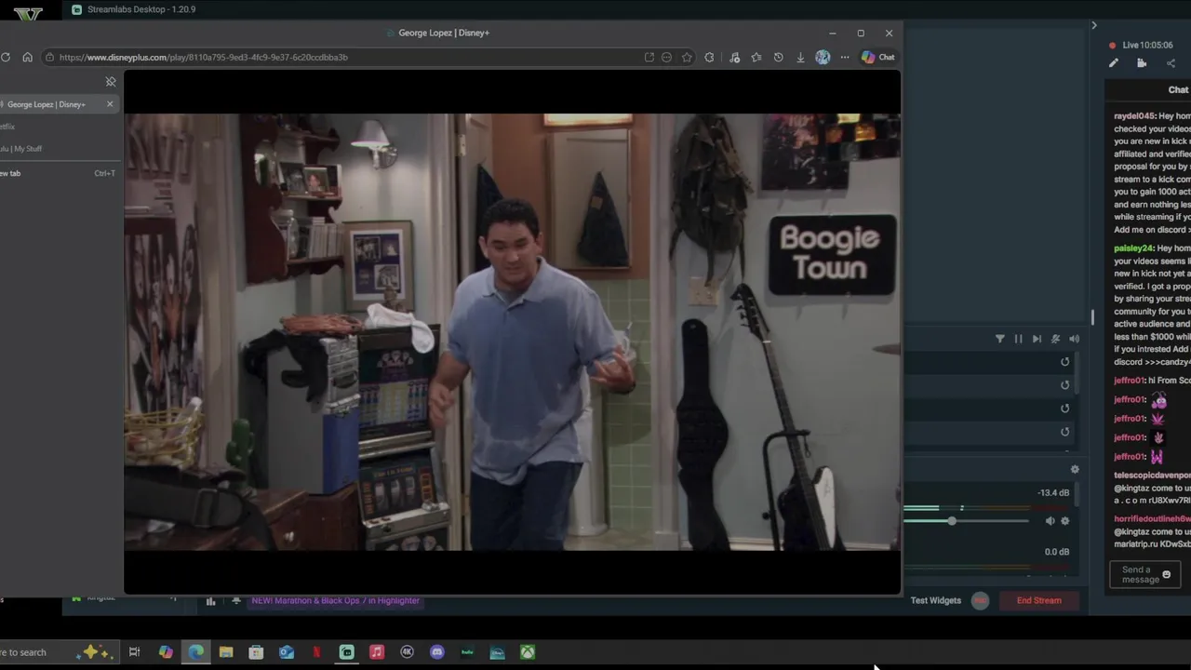Open Copilot Chat in Edge
The height and width of the screenshot is (670, 1191).
point(877,57)
